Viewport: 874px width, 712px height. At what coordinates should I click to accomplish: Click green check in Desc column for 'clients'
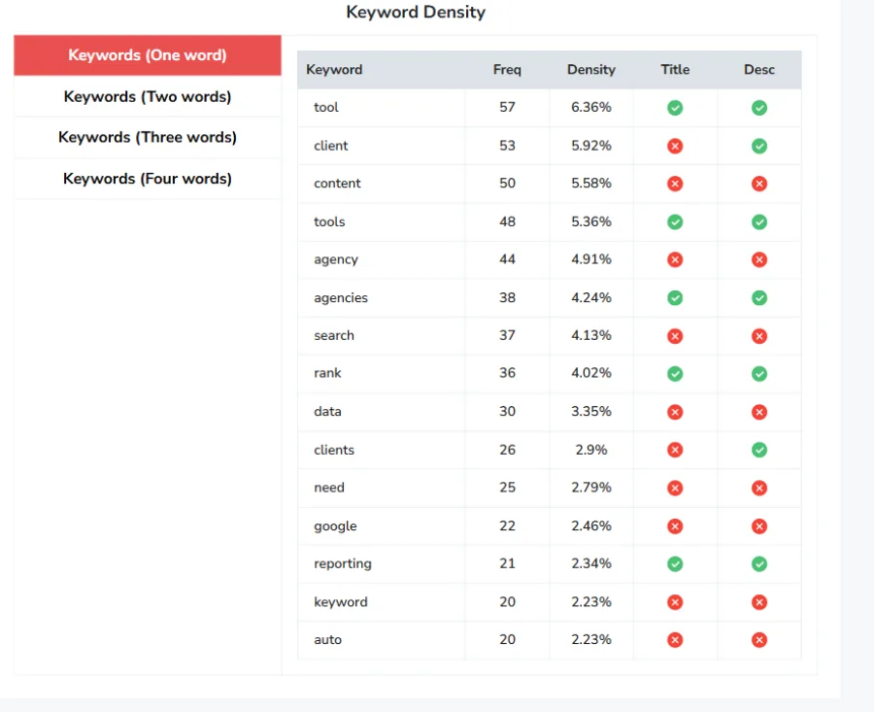(759, 450)
